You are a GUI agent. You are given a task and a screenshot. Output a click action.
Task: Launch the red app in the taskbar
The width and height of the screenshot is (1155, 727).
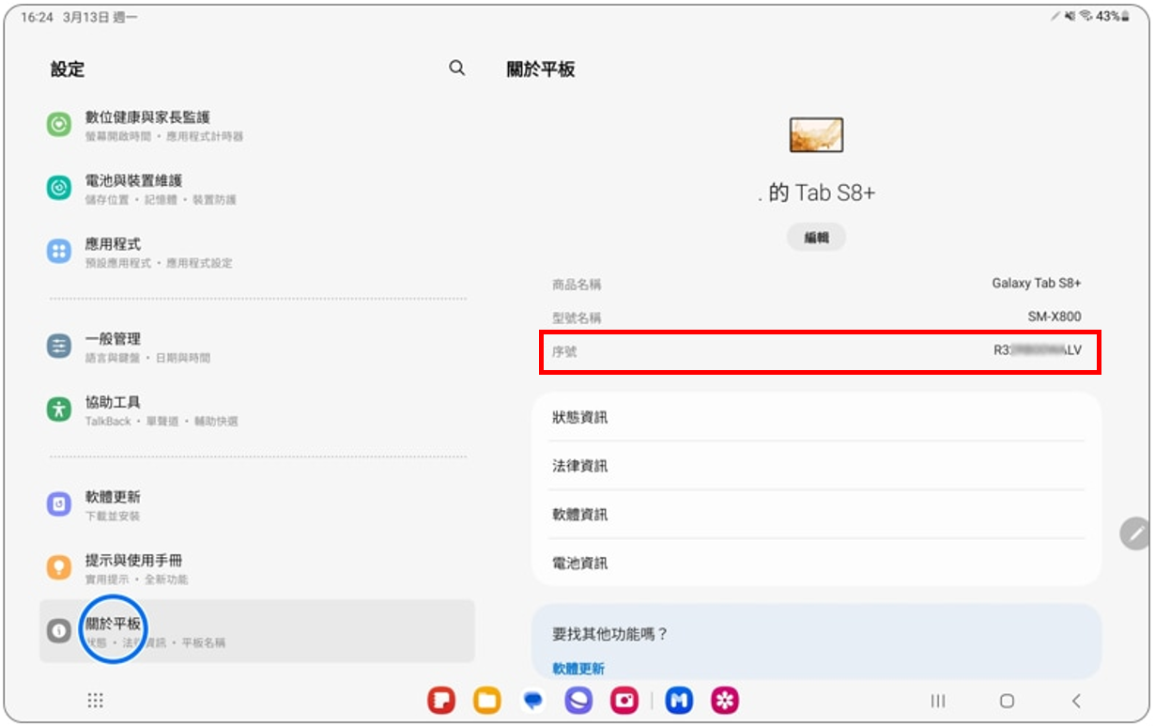(x=441, y=700)
